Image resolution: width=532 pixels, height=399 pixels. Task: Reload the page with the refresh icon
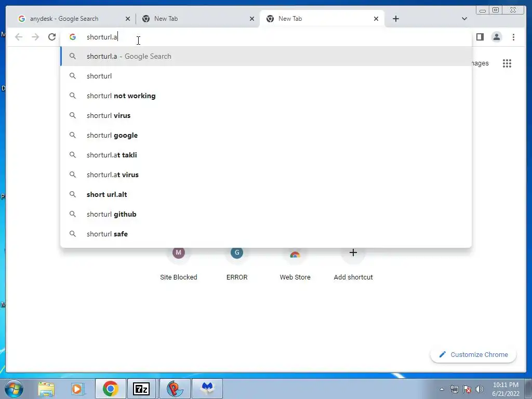(51, 37)
